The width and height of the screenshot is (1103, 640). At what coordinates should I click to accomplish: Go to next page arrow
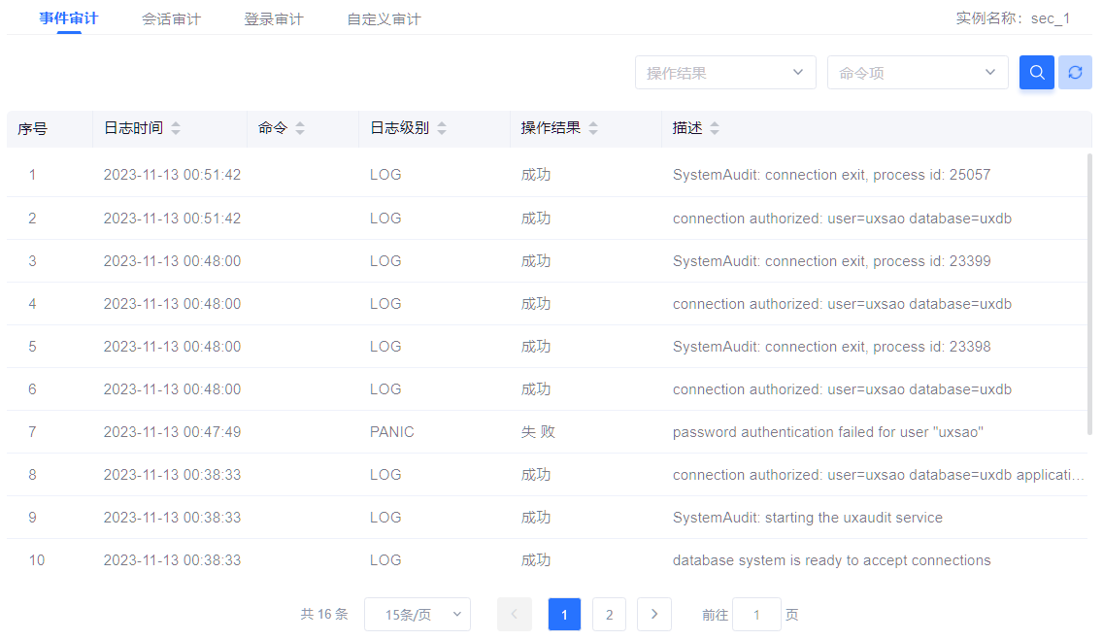[x=654, y=614]
